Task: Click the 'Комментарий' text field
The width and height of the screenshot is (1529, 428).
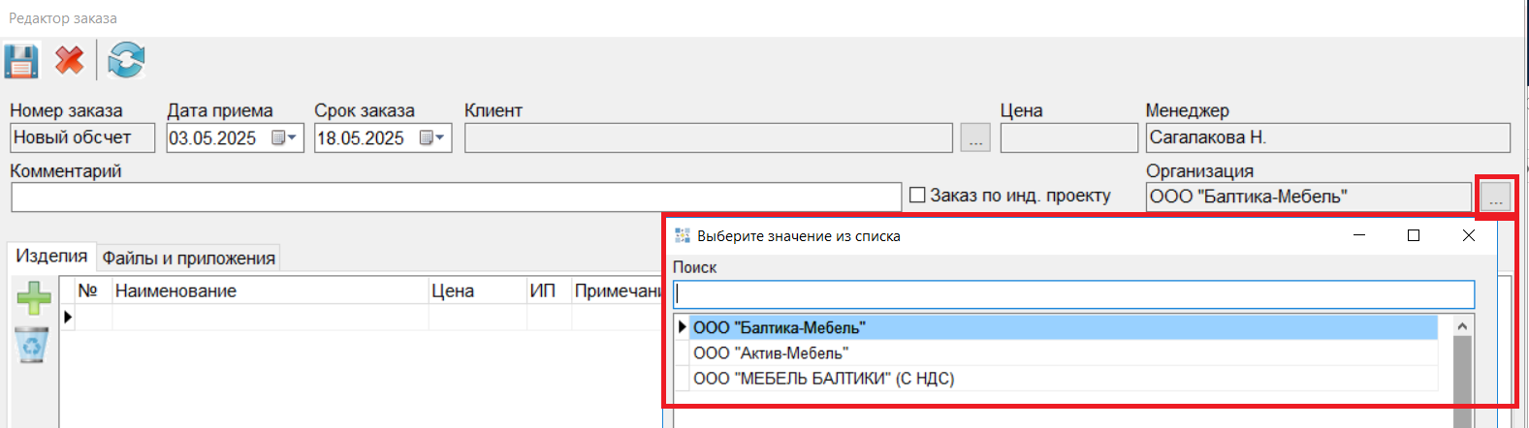Action: (456, 198)
